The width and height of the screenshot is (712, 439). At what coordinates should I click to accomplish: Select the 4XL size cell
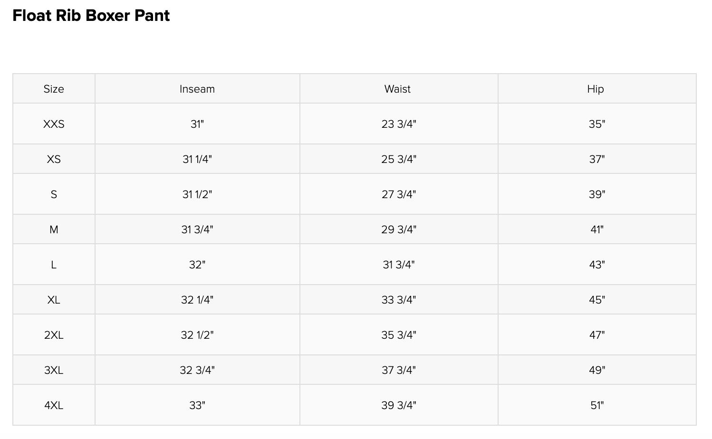coord(54,405)
